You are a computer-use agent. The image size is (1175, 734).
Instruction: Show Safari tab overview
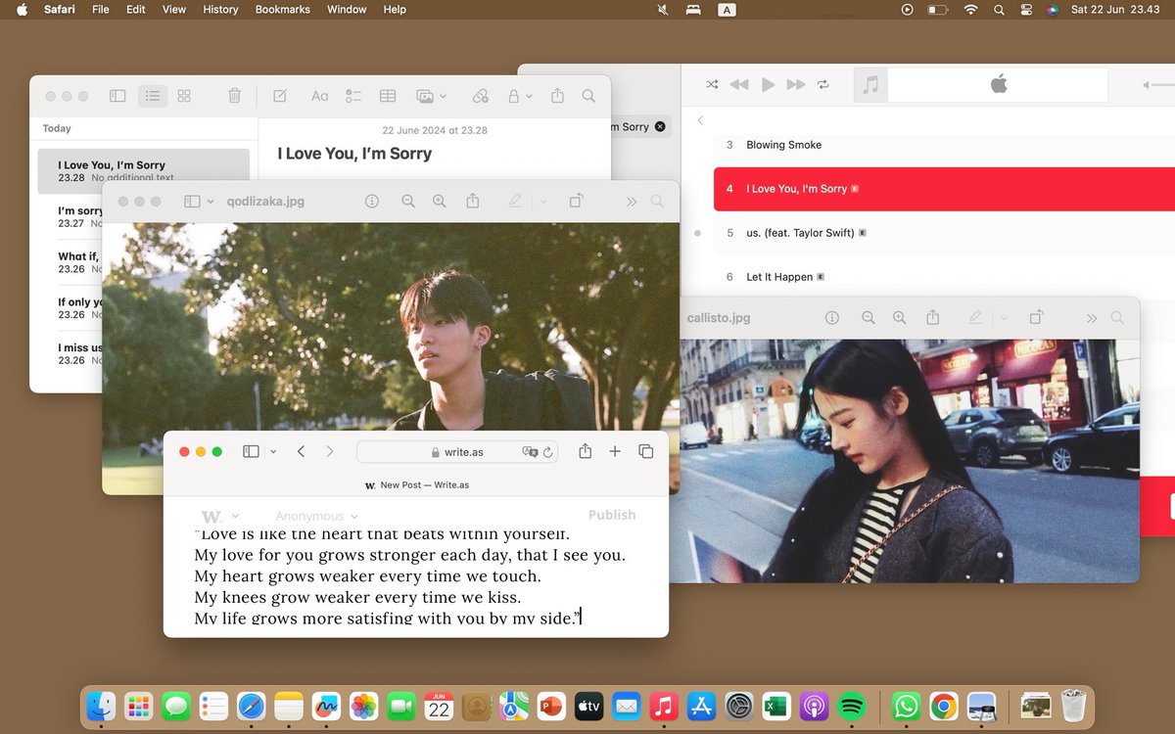click(646, 451)
